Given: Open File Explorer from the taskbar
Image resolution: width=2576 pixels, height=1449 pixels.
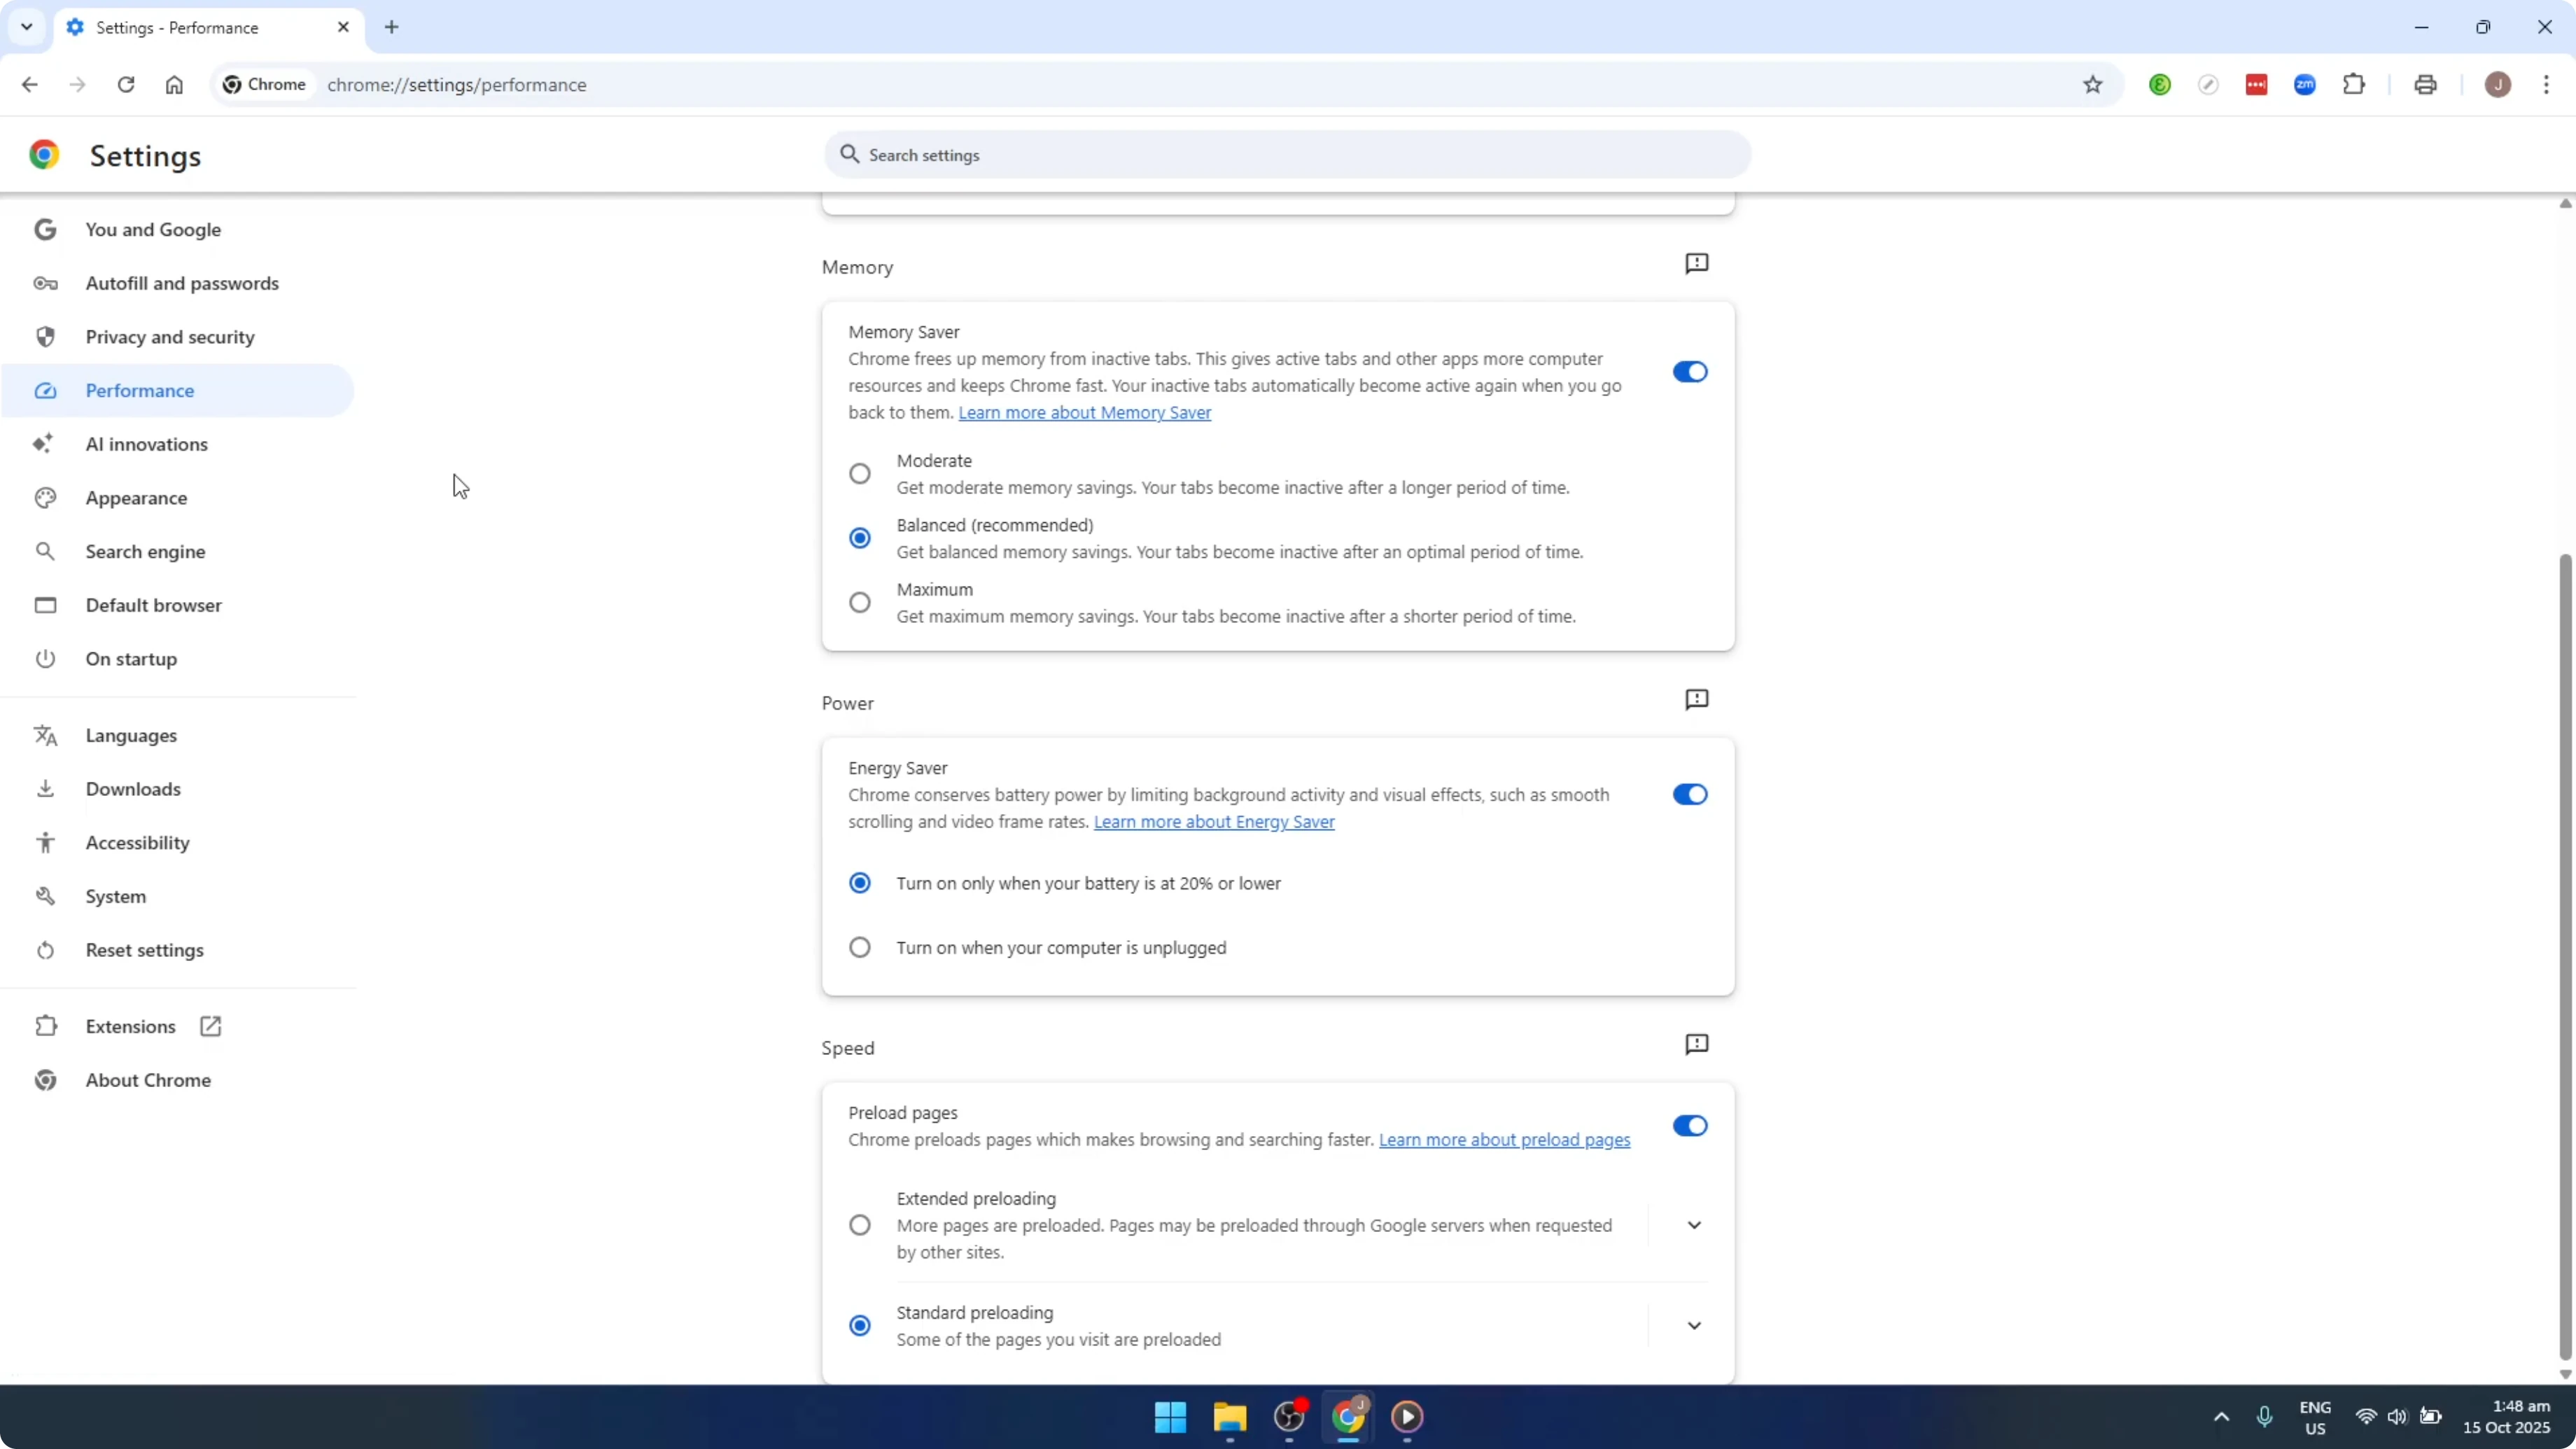Looking at the screenshot, I should point(1230,1417).
